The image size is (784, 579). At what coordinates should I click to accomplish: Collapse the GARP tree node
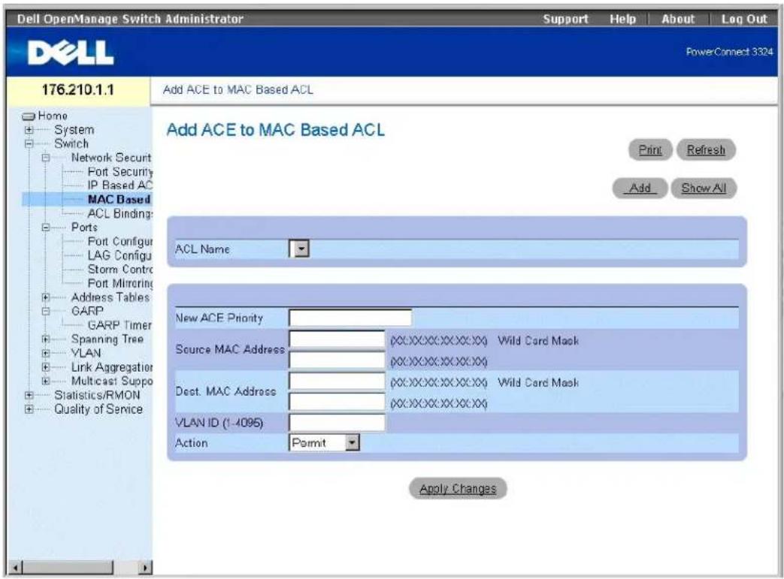tap(46, 311)
